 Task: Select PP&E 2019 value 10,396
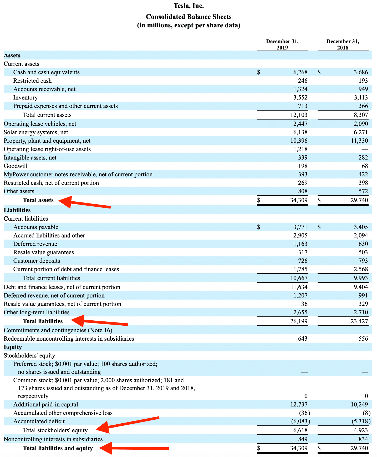pyautogui.click(x=299, y=141)
